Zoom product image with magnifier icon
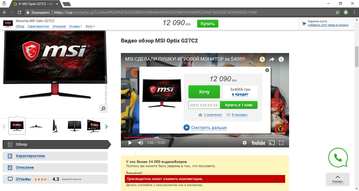The height and width of the screenshot is (191, 359). tap(103, 109)
